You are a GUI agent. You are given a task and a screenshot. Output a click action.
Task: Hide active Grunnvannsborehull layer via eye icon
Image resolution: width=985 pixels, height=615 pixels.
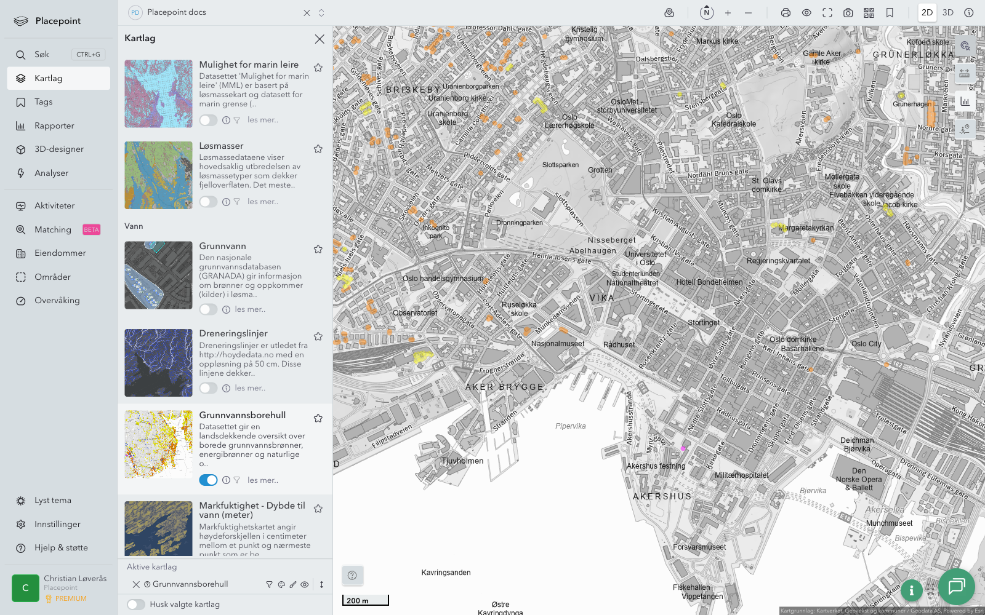pos(305,585)
